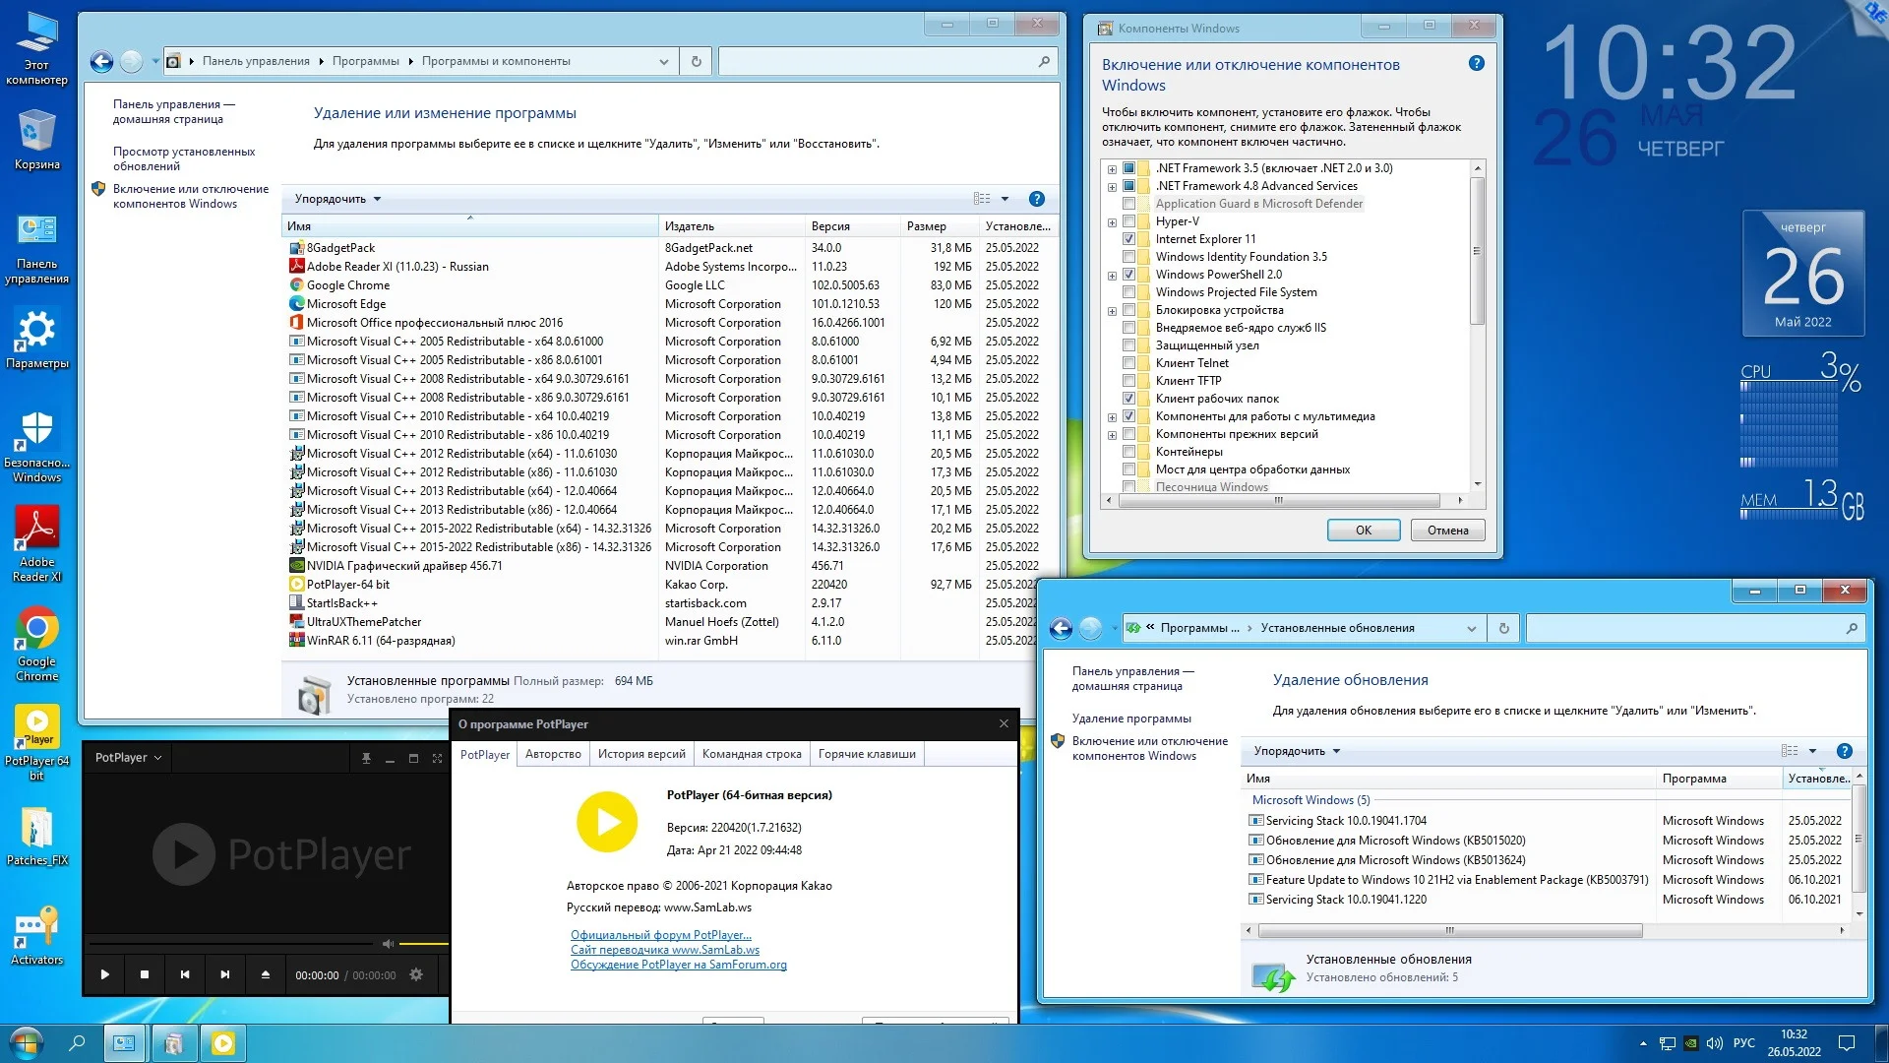
Task: Toggle the Internet Explorer 11 checkbox
Action: (1129, 239)
